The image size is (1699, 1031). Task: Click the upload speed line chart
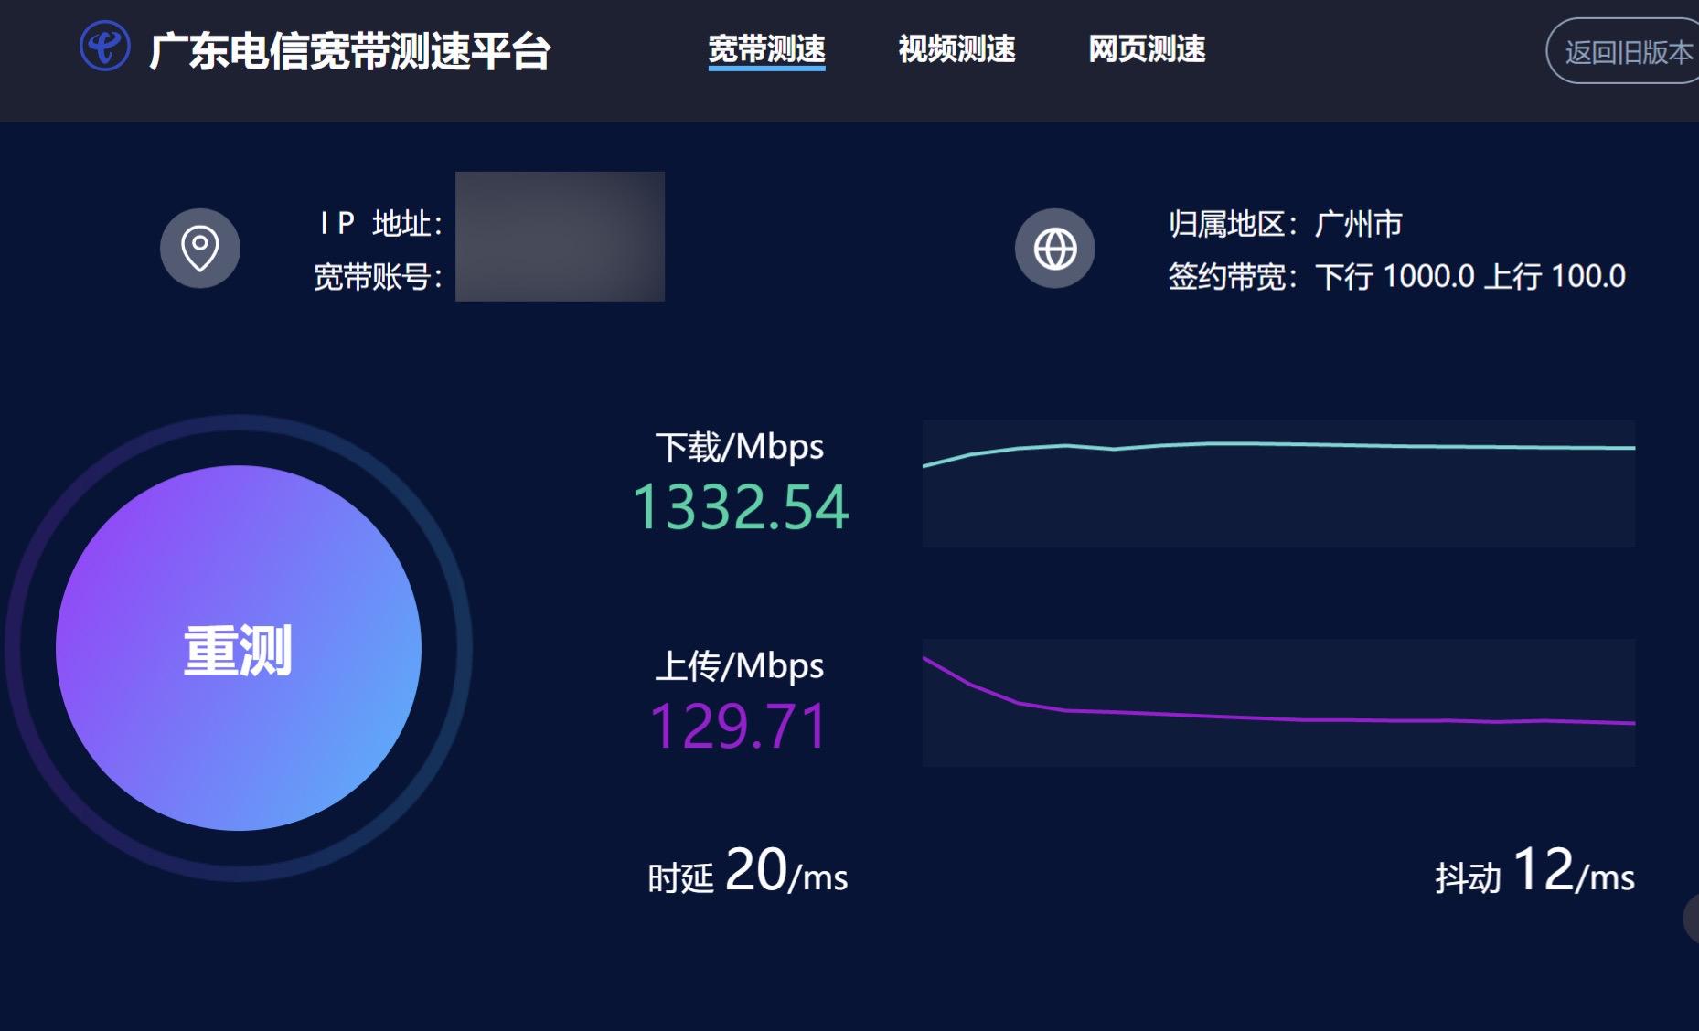(x=1277, y=702)
